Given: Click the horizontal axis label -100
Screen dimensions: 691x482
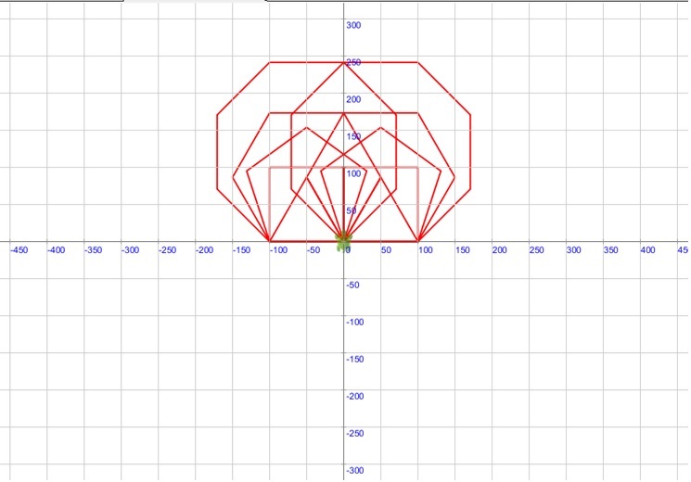Looking at the screenshot, I should tap(278, 250).
